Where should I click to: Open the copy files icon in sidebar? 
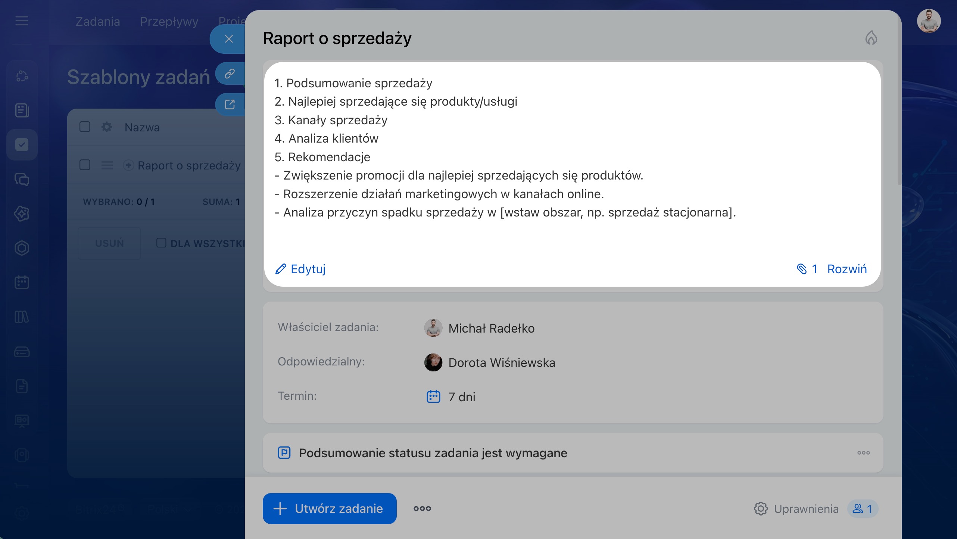pos(22,455)
